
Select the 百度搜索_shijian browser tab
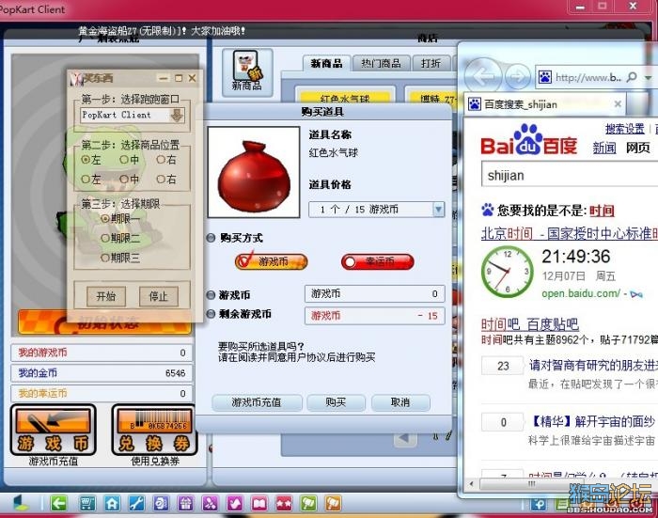coord(544,104)
